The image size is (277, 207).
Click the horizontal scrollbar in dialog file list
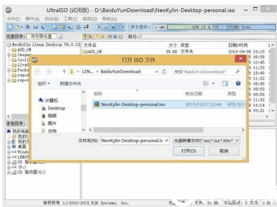148,130
